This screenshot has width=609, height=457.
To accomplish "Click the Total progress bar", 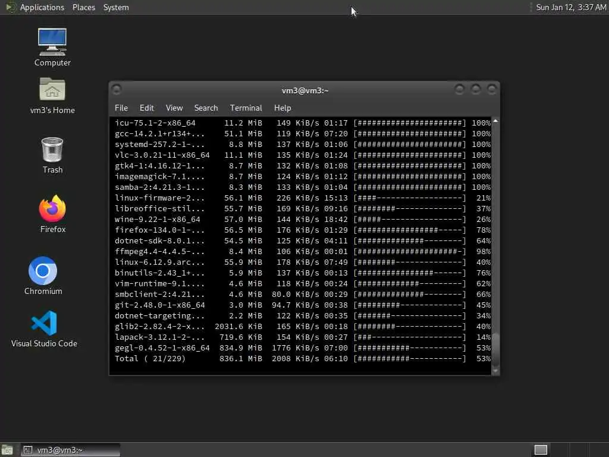I will (x=409, y=359).
